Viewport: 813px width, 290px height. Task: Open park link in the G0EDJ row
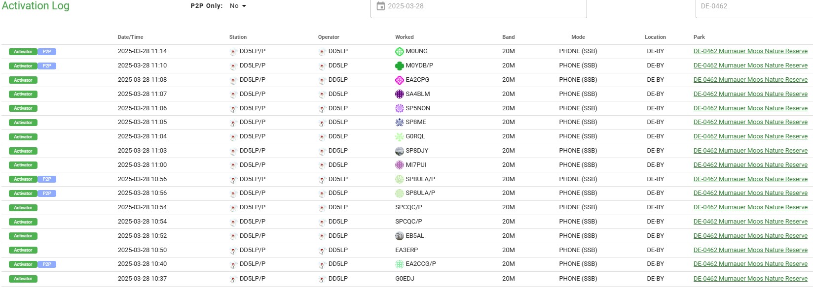(x=750, y=279)
